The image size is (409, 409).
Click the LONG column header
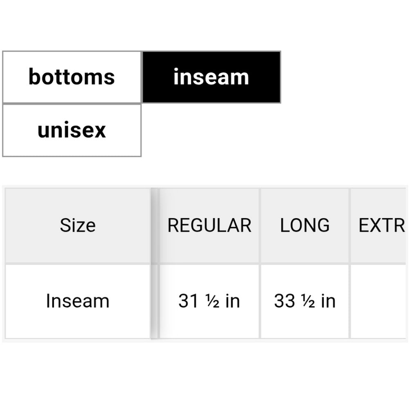pos(304,225)
